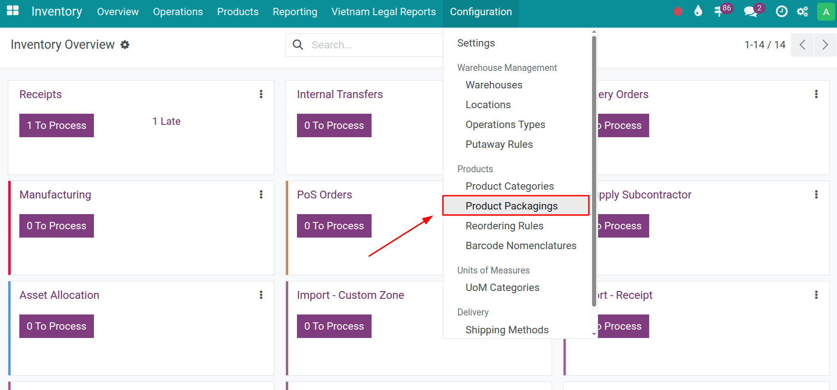Click the gear beside Inventory Overview title
This screenshot has height=390, width=837.
coord(125,45)
